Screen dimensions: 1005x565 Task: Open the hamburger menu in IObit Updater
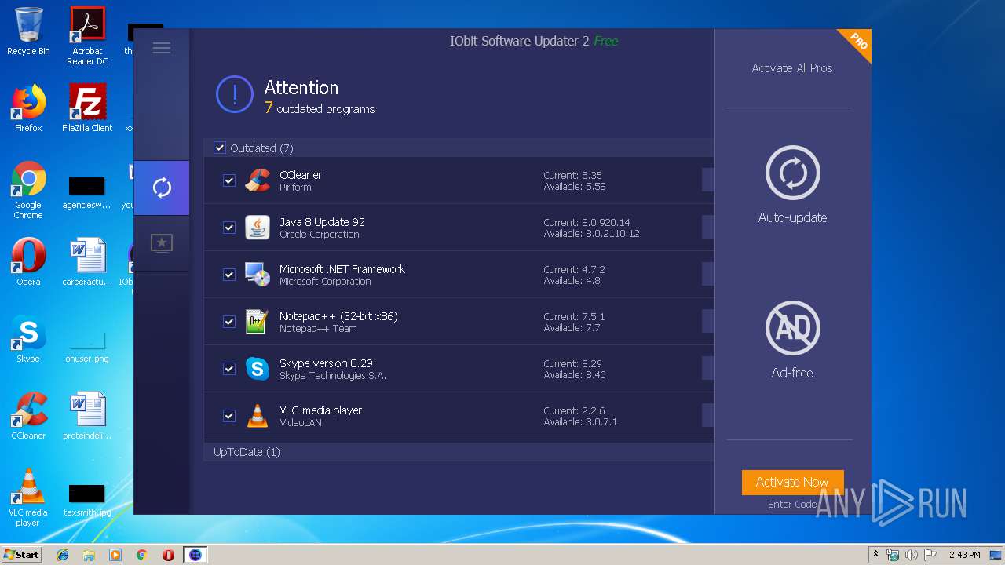point(162,48)
